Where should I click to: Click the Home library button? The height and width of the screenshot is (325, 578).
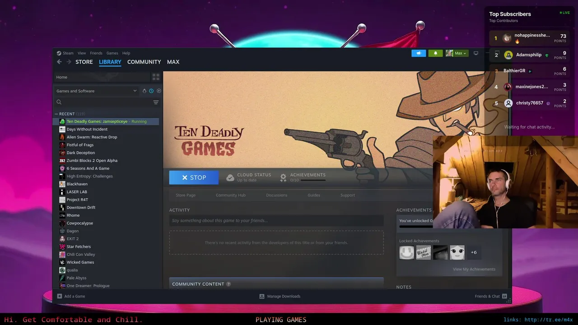click(102, 77)
